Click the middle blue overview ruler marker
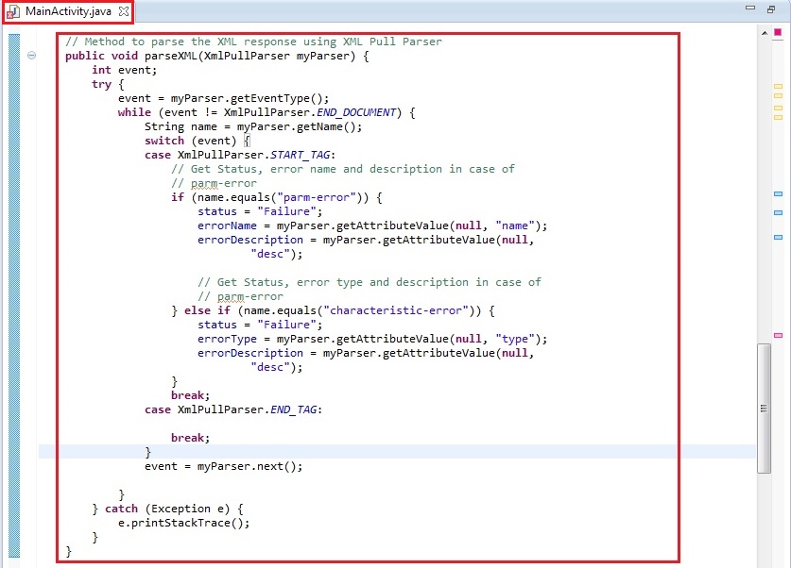Image resolution: width=791 pixels, height=568 pixels. coord(779,214)
